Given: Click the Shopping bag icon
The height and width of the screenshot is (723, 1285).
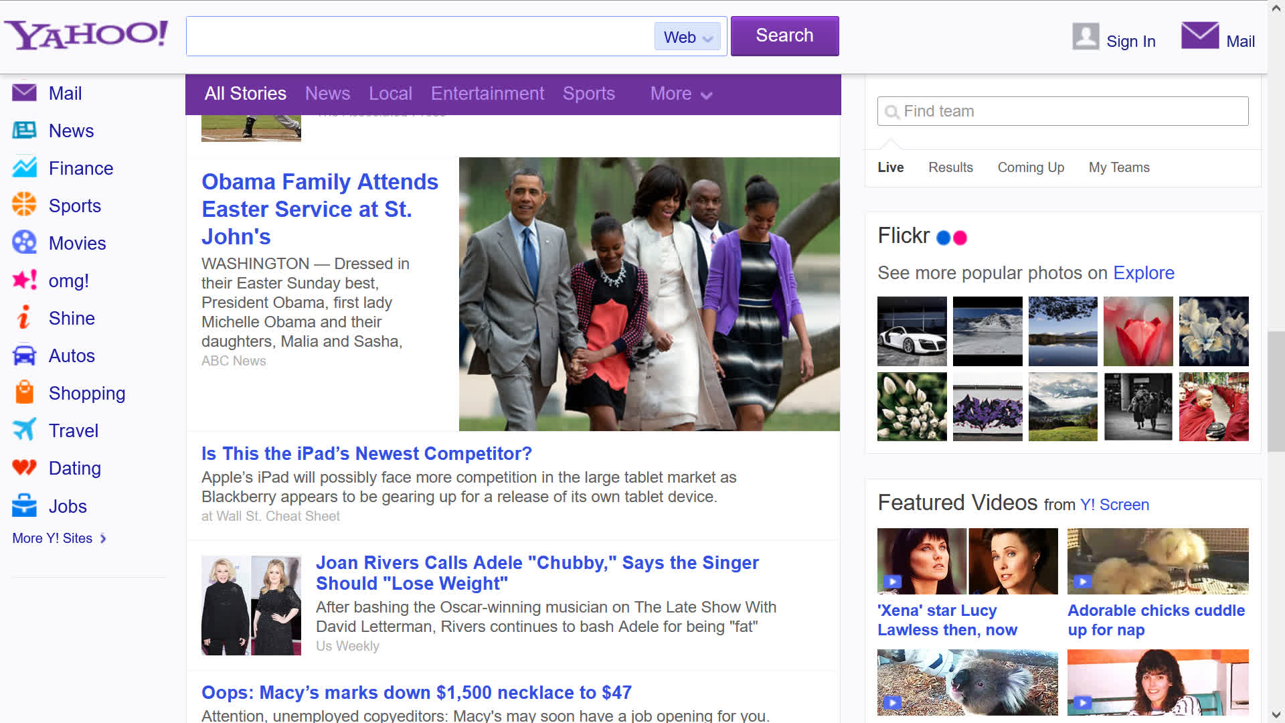Looking at the screenshot, I should point(25,393).
